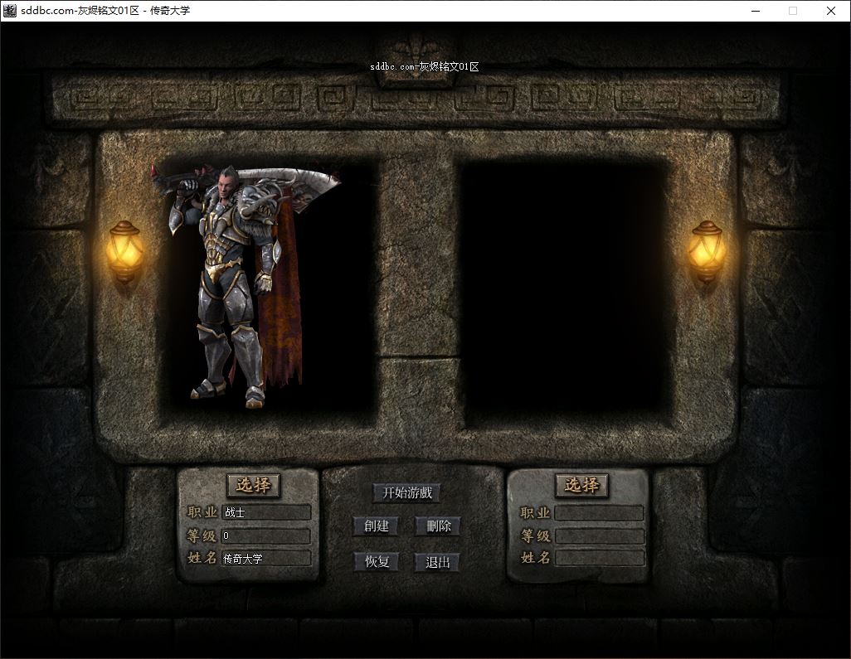Click the 等级 field showing 0
This screenshot has height=659, width=851.
[266, 535]
